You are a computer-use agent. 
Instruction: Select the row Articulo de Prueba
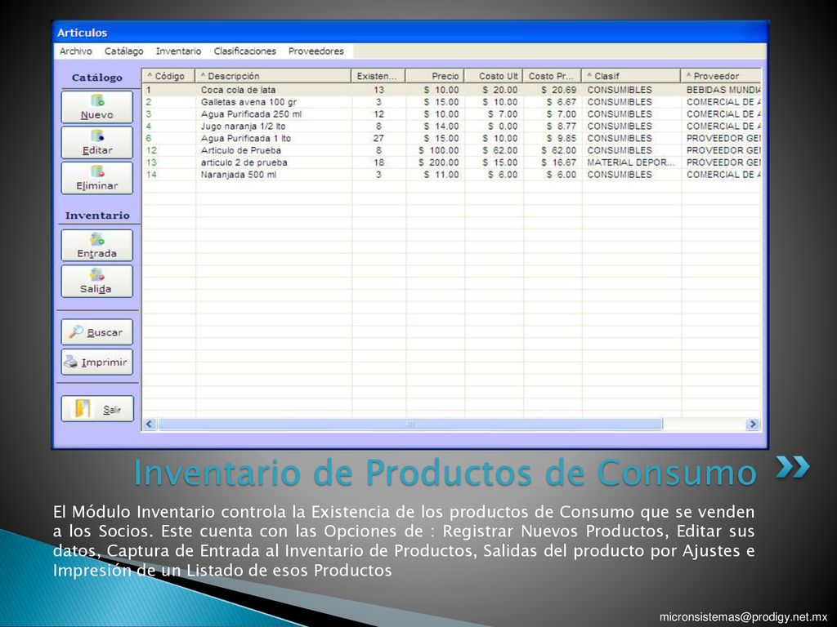[451, 150]
